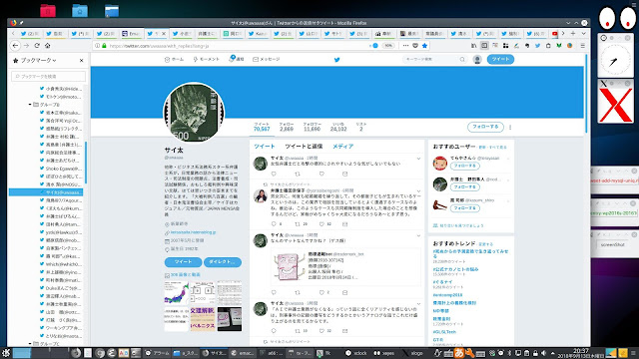Click the volume icon in system tray
639x359 pixels.
(x=543, y=353)
